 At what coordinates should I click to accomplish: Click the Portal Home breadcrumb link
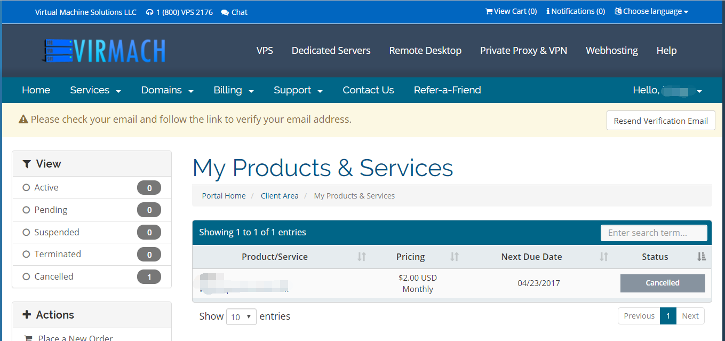click(x=224, y=196)
